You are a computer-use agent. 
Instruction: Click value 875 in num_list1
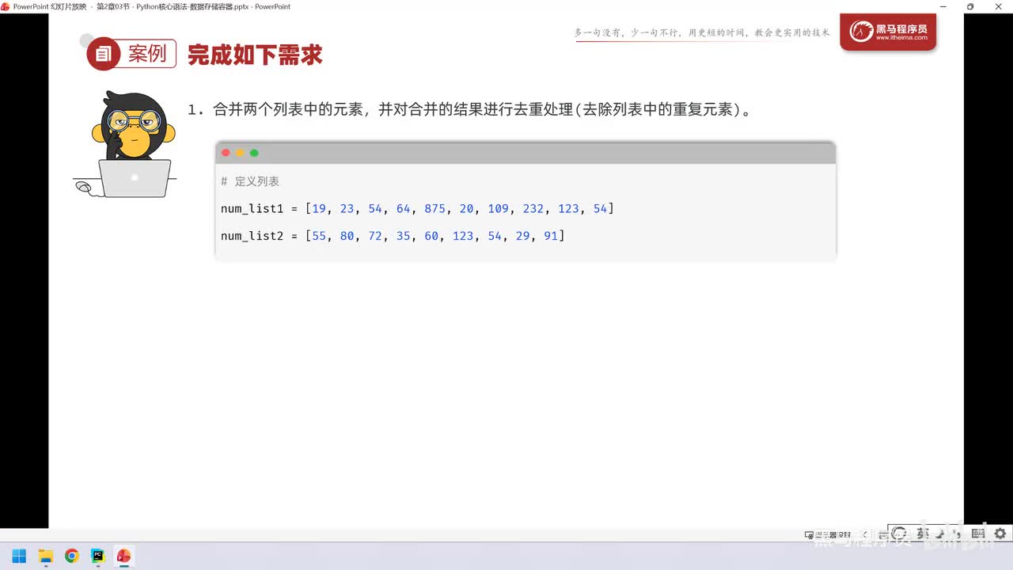[x=434, y=209]
